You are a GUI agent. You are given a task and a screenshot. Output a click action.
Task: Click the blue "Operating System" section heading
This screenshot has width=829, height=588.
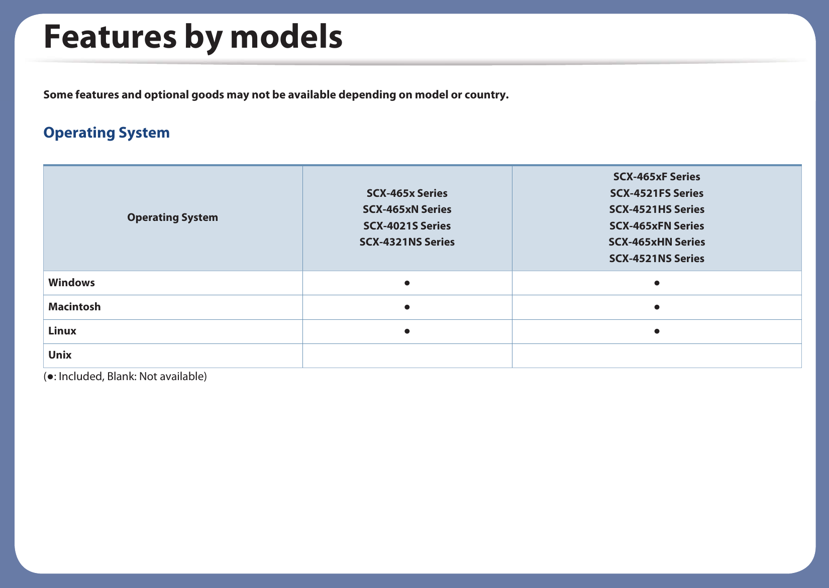click(x=107, y=133)
